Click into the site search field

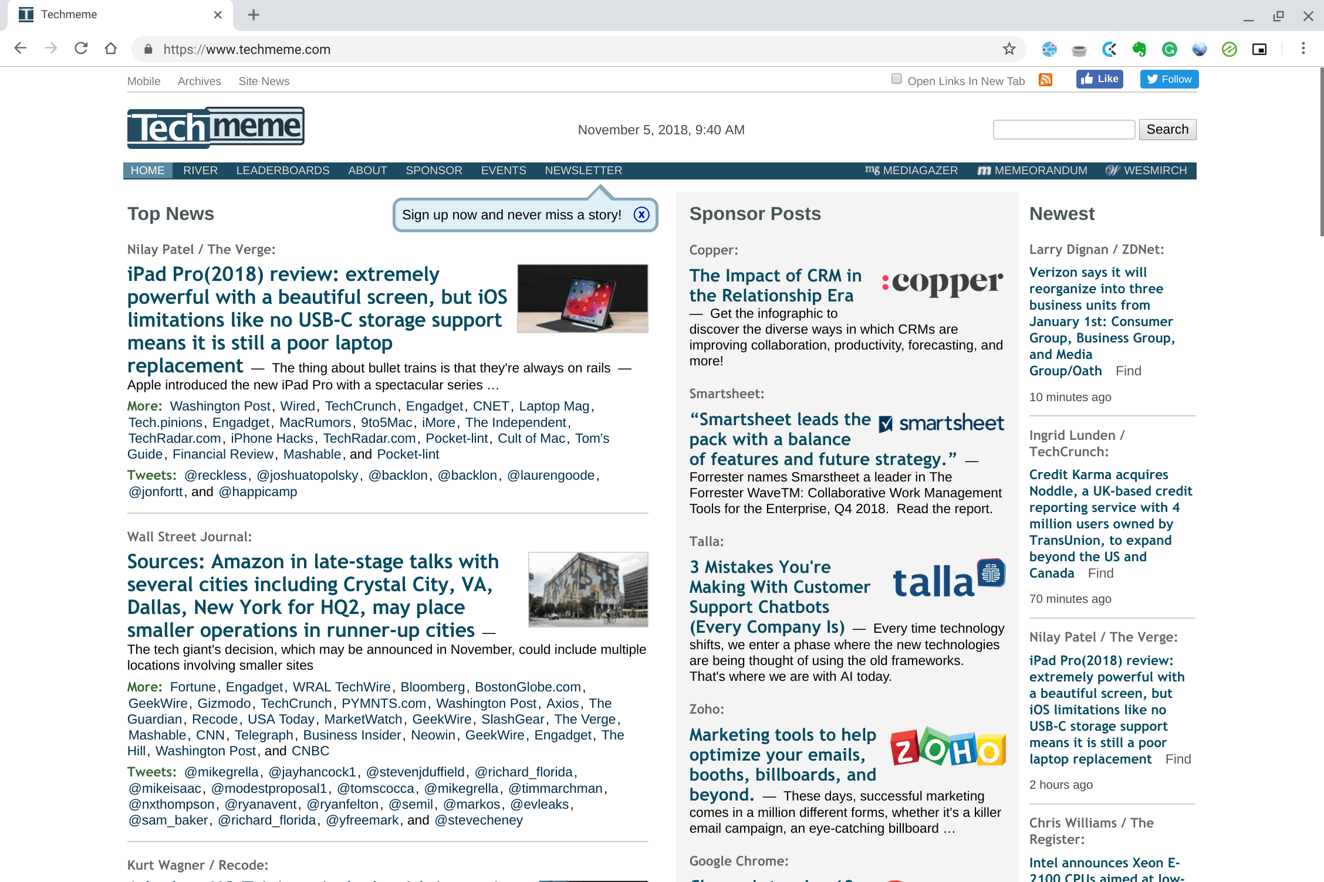(1063, 130)
